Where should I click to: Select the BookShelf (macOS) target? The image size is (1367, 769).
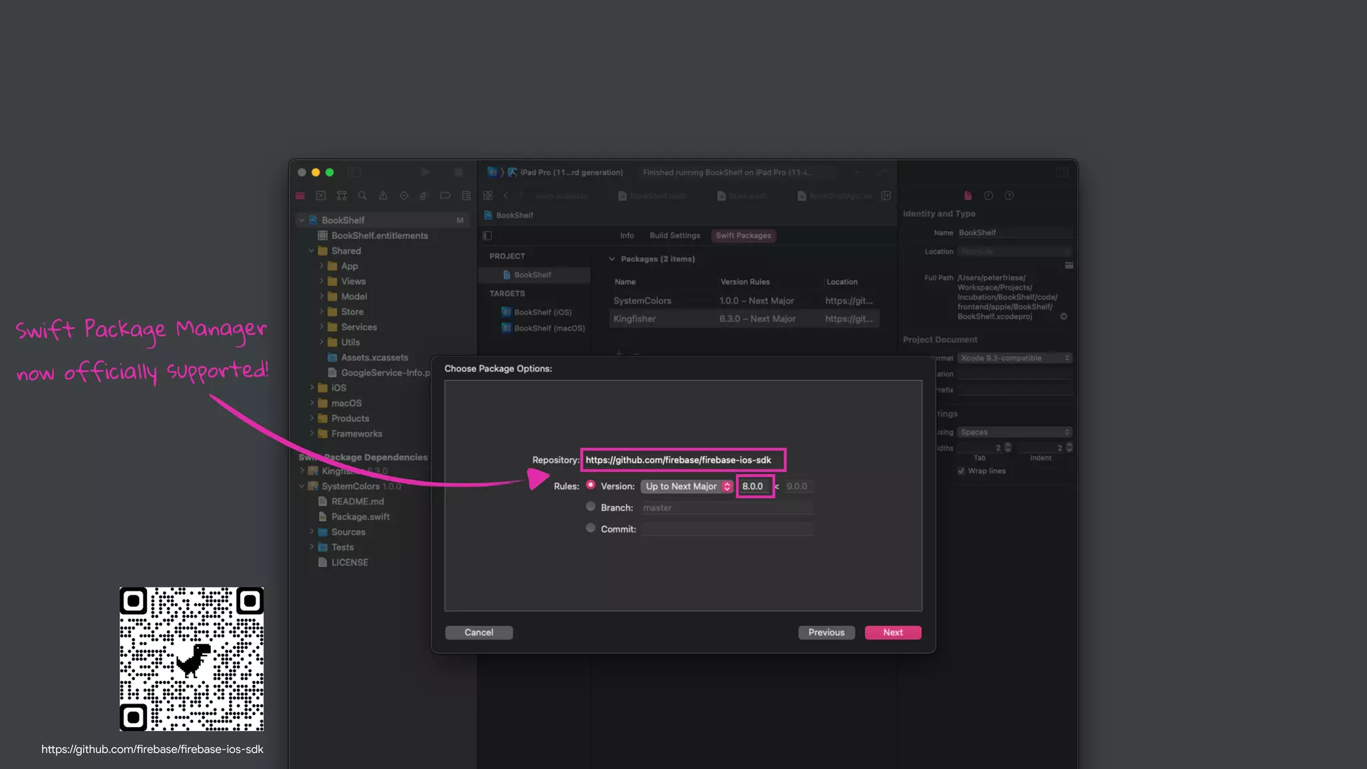(543, 328)
